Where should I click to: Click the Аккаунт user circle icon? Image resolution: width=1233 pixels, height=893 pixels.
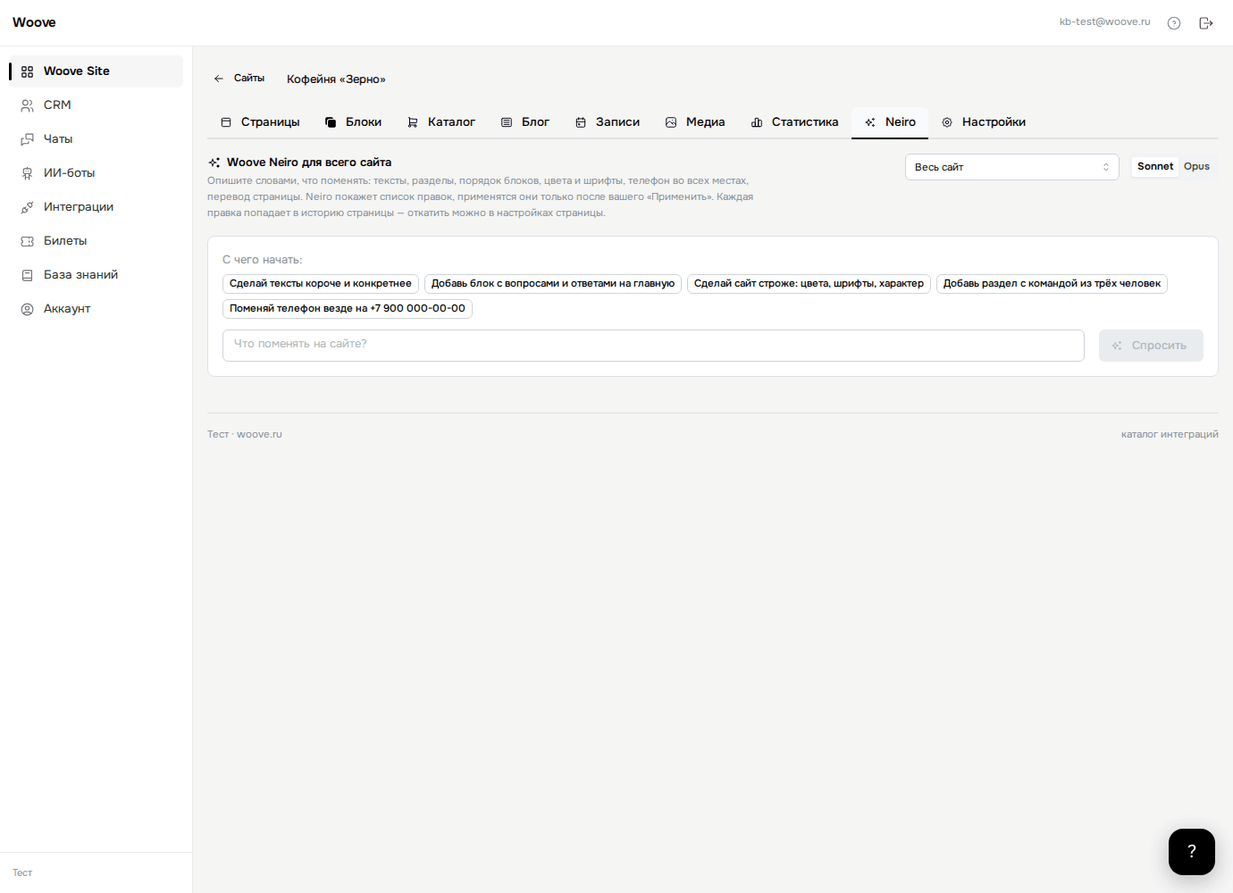click(x=27, y=309)
